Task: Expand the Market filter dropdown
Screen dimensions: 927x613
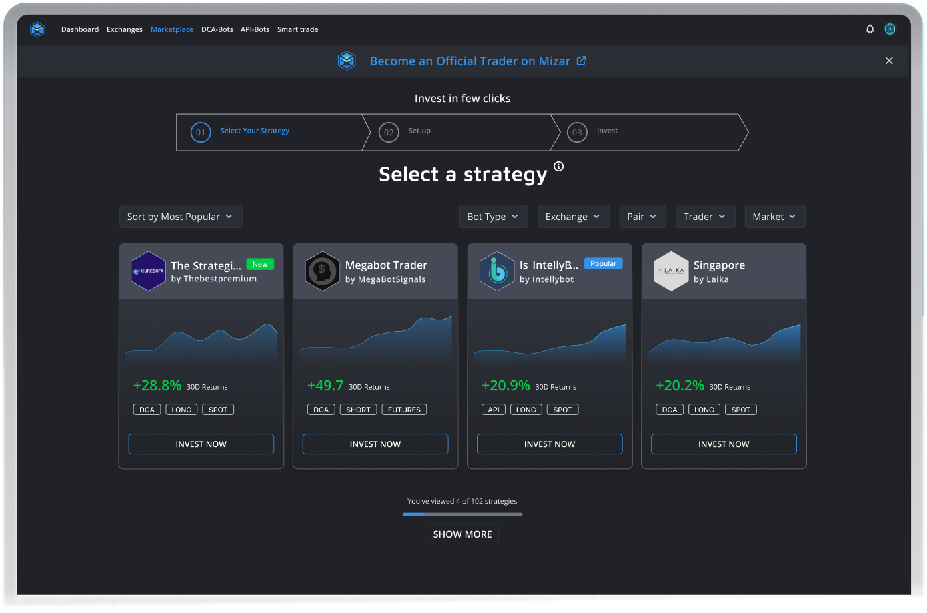Action: click(775, 216)
